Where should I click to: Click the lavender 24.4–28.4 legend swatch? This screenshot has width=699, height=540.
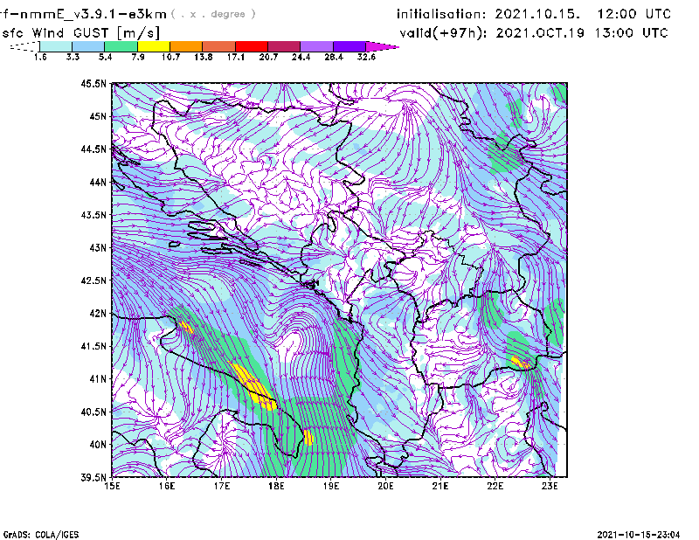[317, 46]
